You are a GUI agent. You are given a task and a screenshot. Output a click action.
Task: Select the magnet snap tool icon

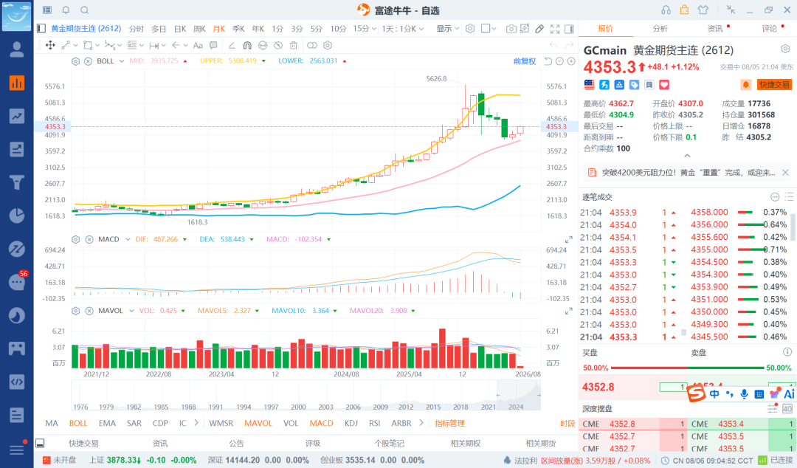247,45
